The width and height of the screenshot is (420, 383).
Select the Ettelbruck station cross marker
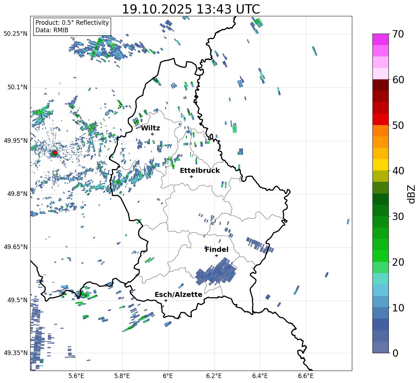tap(191, 176)
